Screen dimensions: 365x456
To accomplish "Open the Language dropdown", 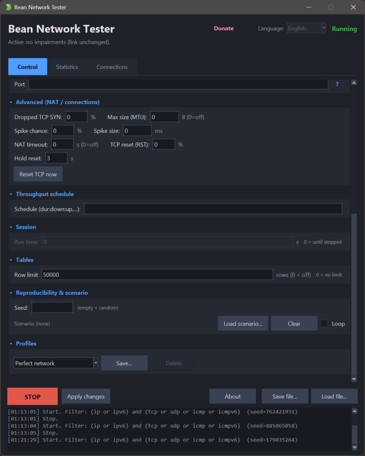I will [x=306, y=28].
